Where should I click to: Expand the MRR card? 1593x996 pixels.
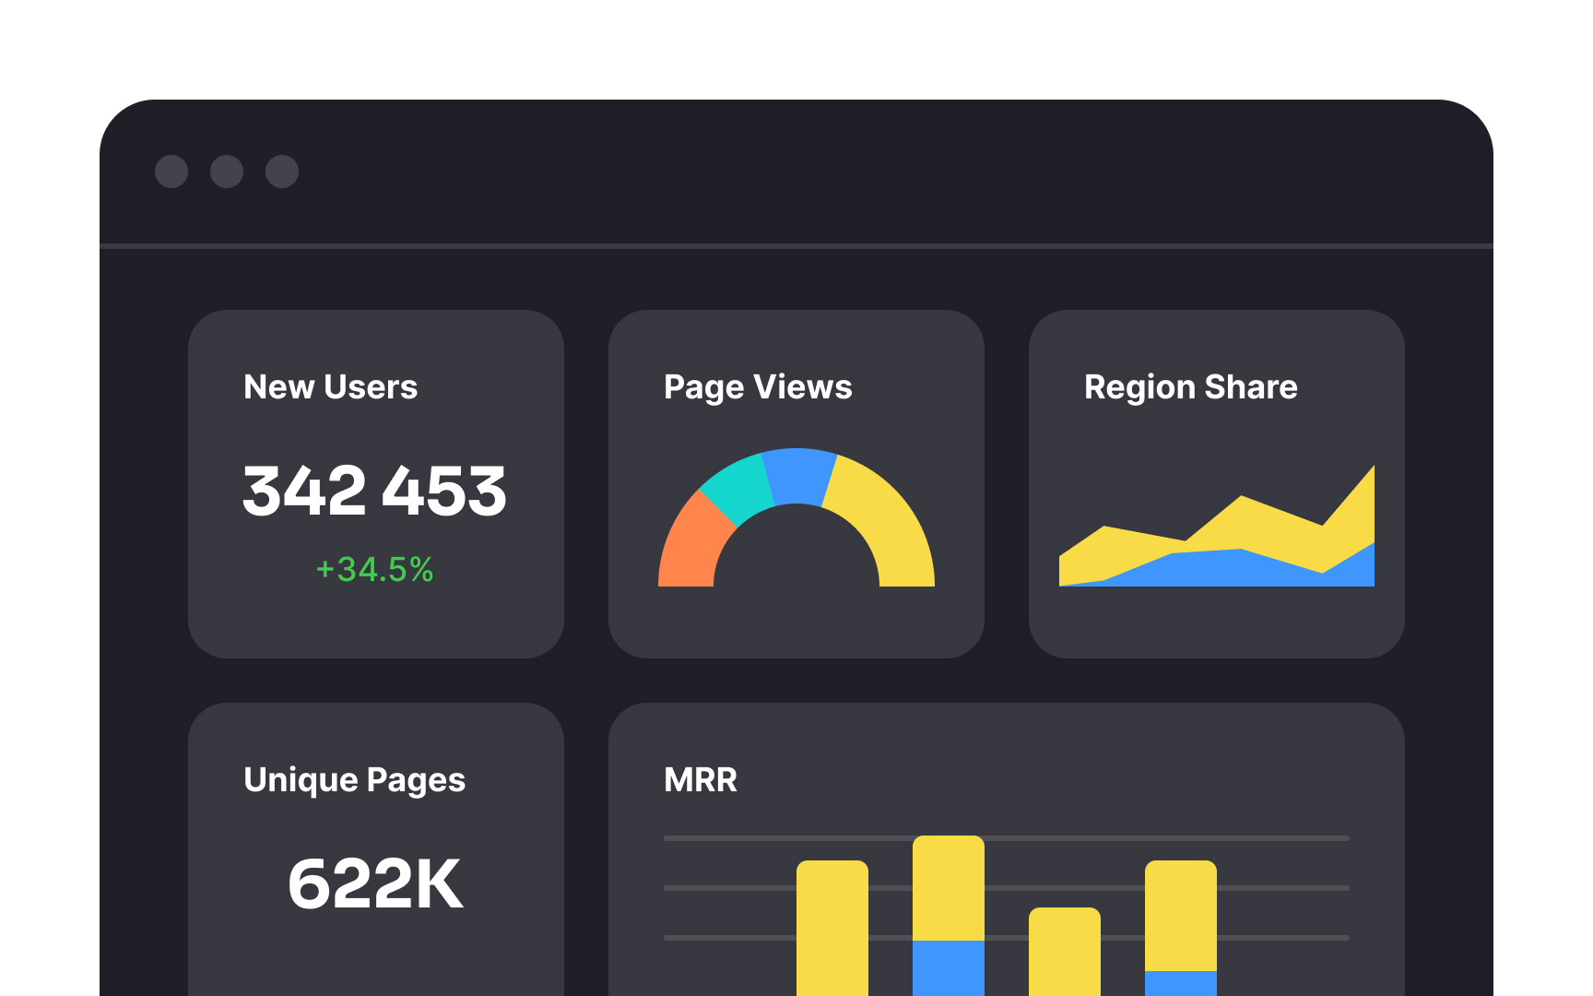tap(1005, 779)
